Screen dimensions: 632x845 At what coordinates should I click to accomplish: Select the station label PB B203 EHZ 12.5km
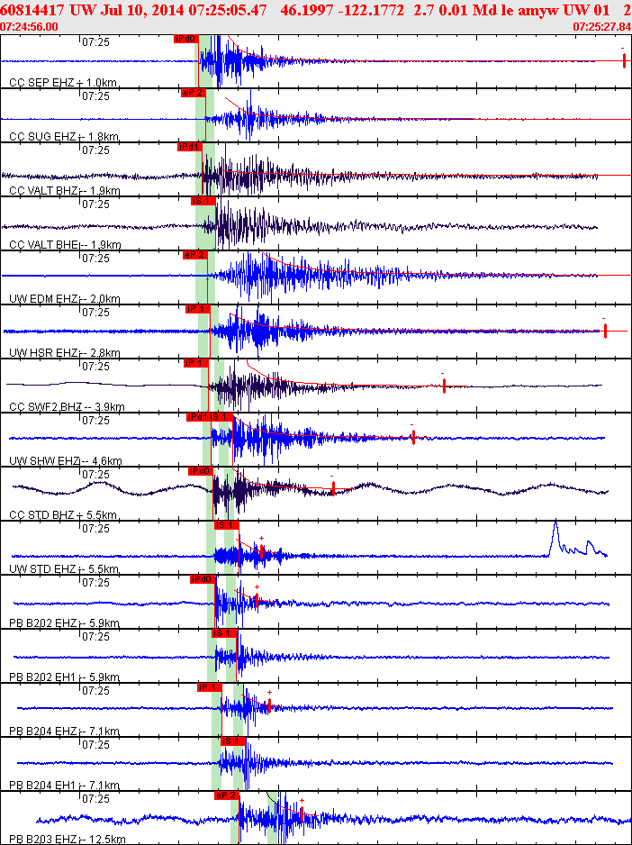tap(68, 840)
